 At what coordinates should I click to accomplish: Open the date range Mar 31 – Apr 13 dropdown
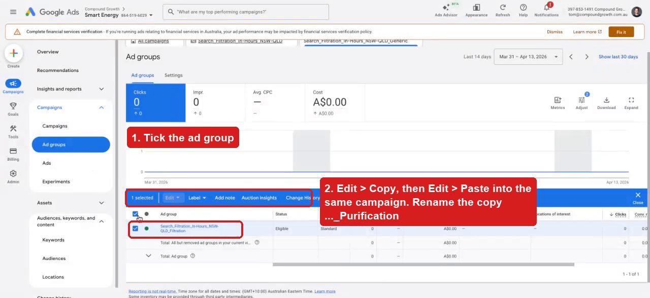[x=528, y=57]
